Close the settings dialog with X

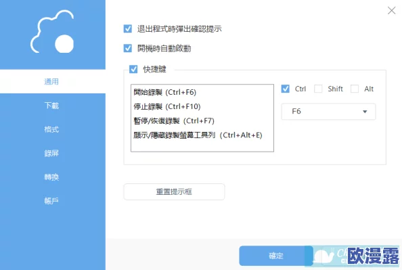tap(391, 11)
